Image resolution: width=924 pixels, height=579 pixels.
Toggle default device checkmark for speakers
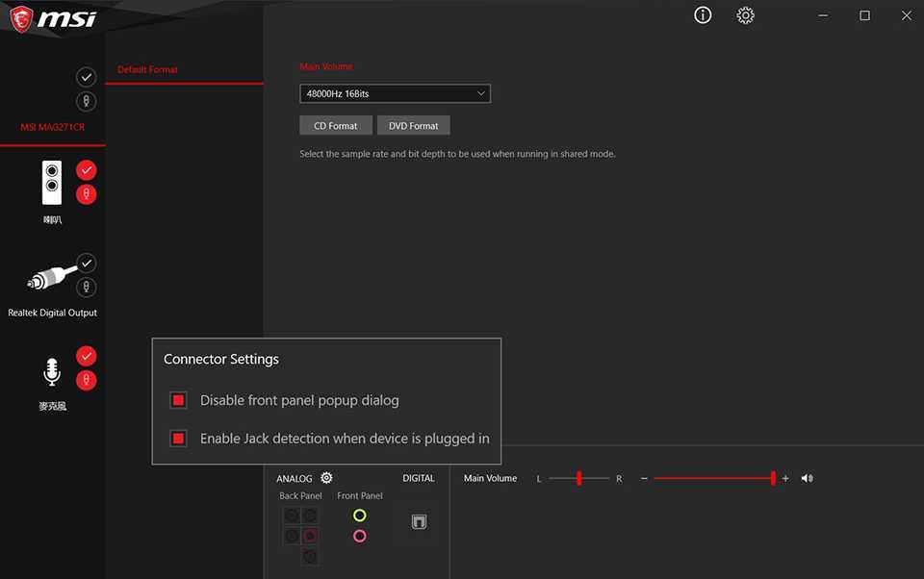86,170
